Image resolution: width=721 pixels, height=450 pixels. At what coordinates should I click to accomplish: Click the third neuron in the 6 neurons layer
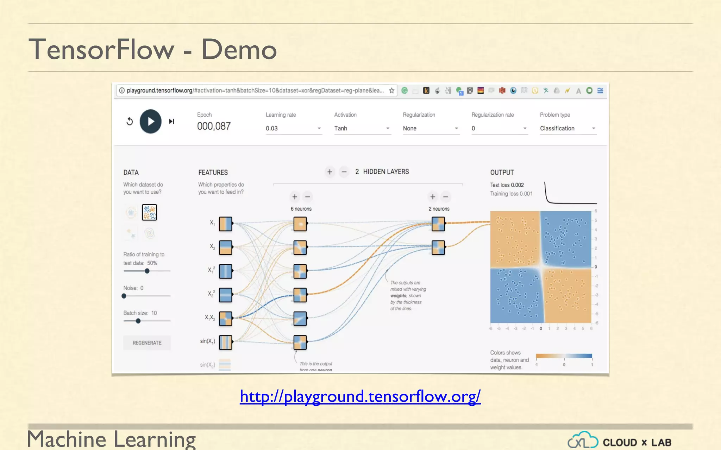pos(300,271)
